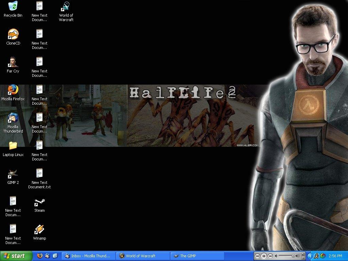Select the Far Cry desktop shortcut

point(13,62)
